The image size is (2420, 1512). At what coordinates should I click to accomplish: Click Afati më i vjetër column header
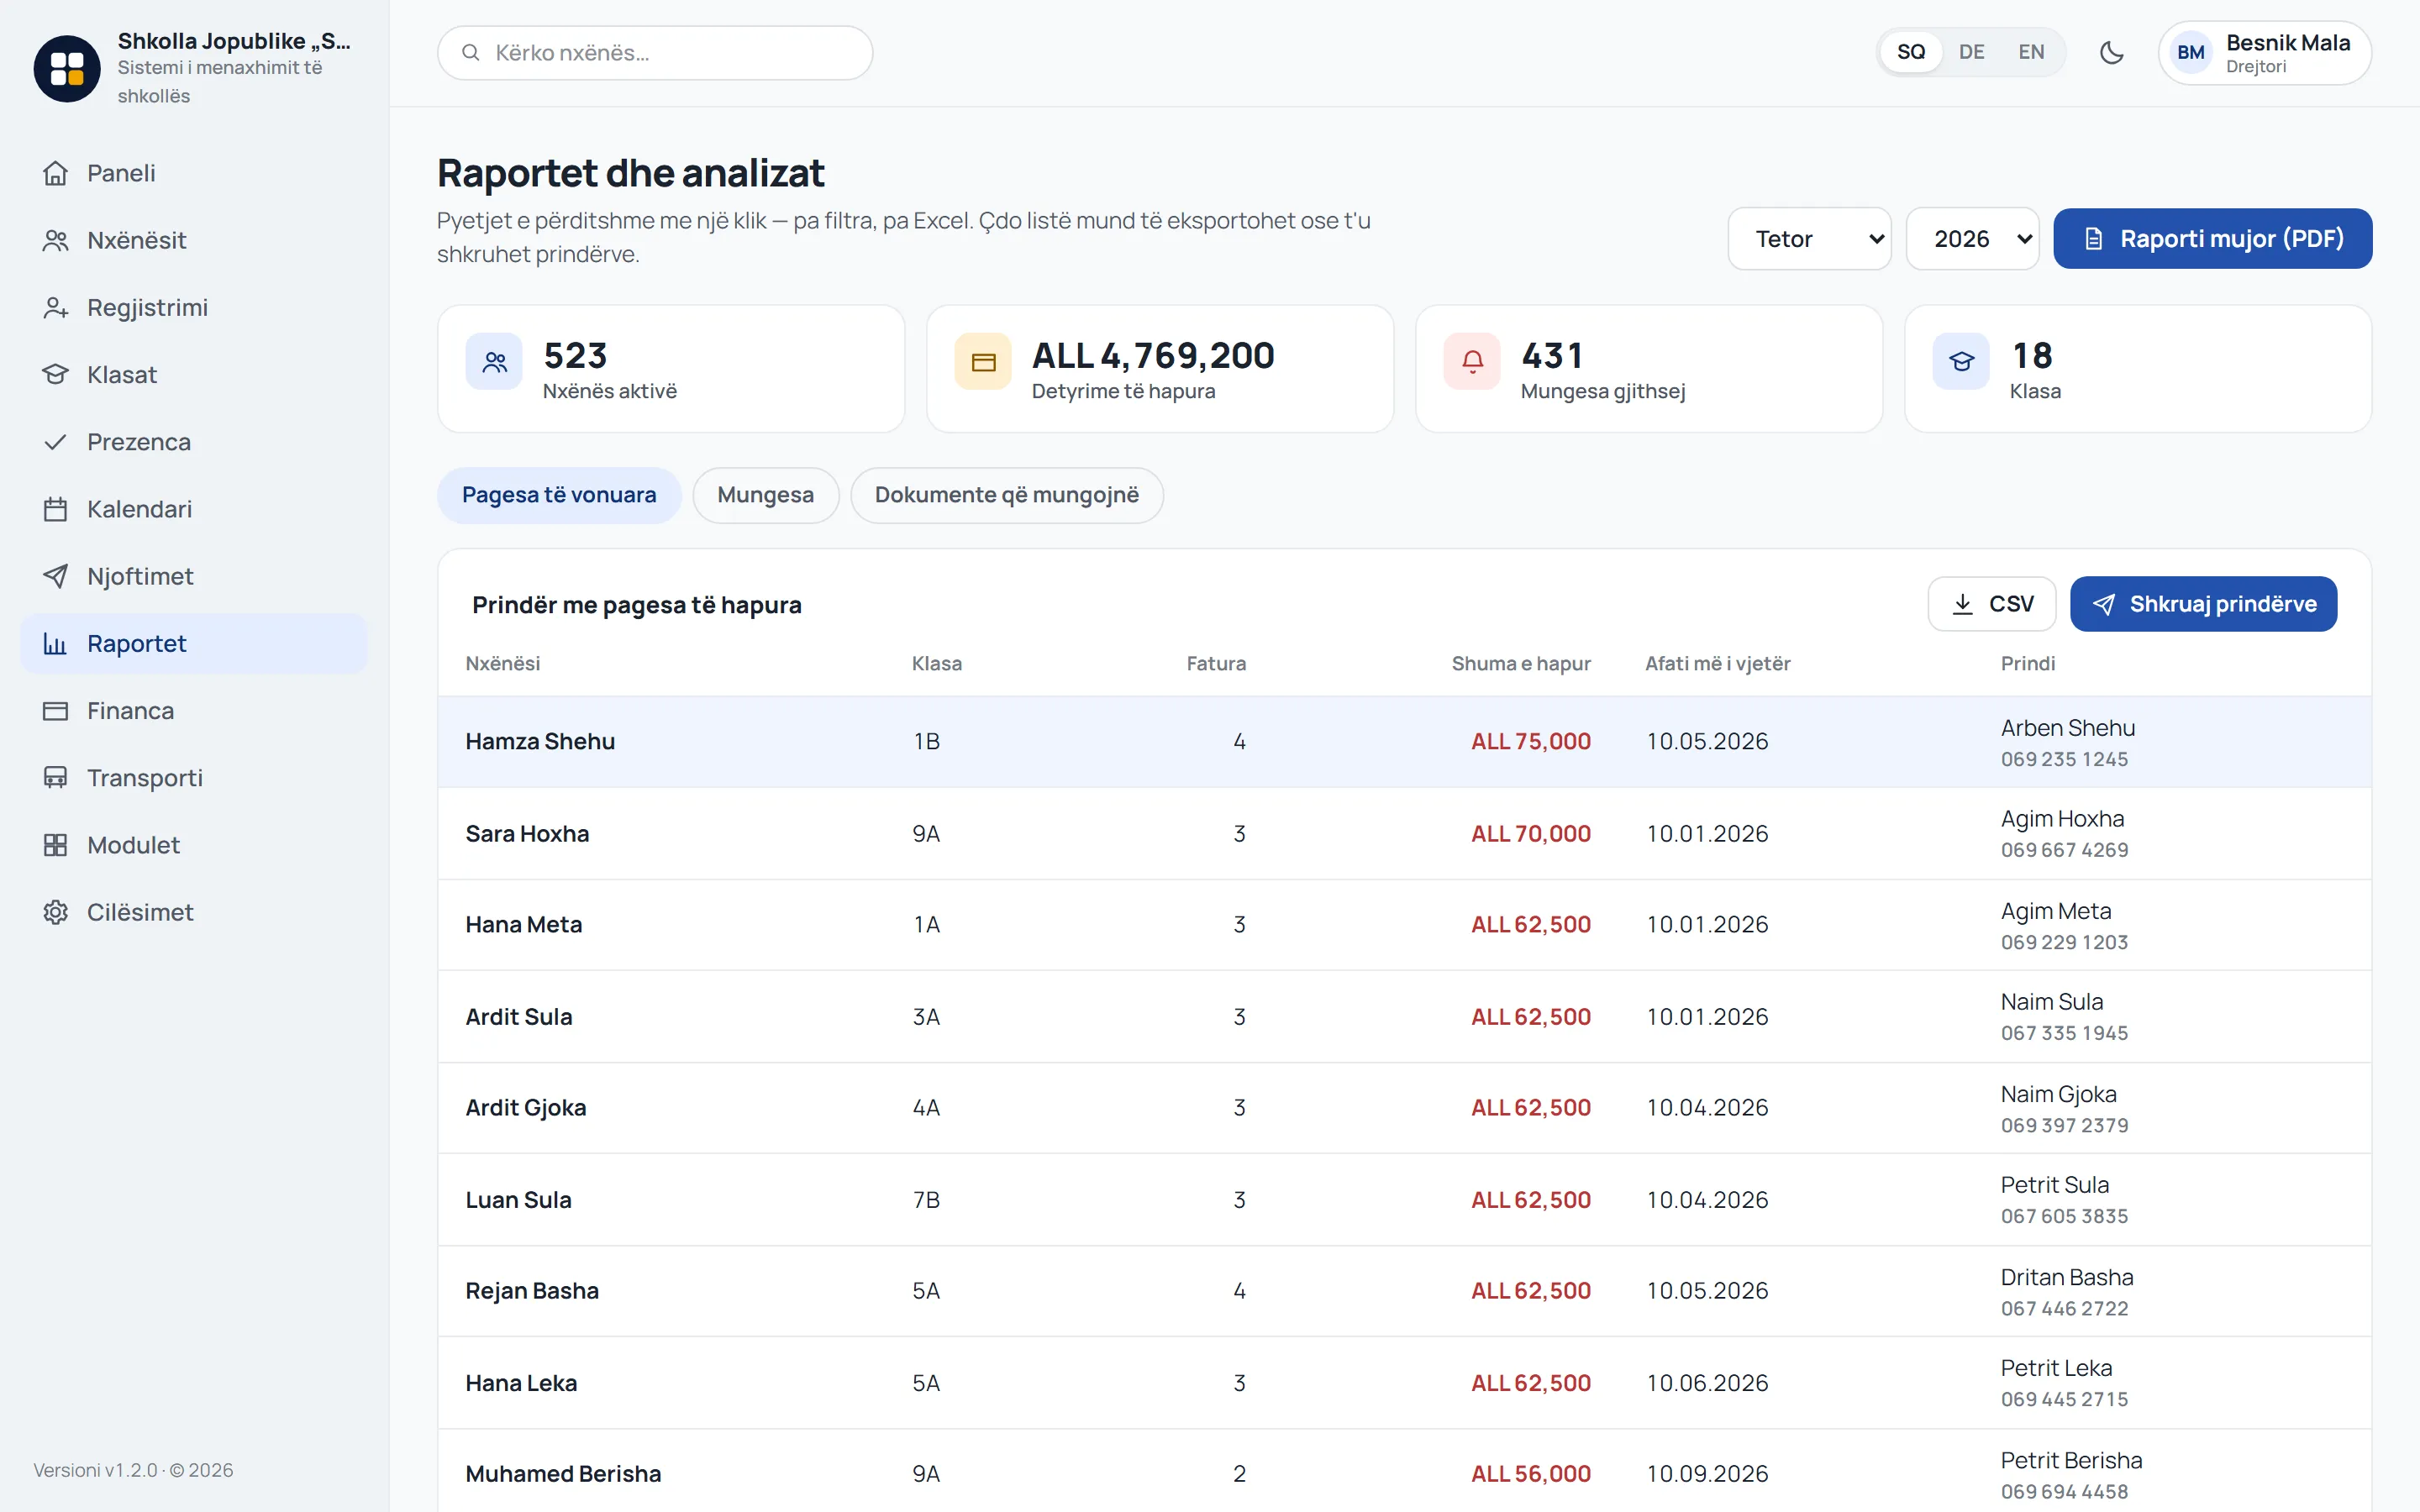tap(1717, 663)
